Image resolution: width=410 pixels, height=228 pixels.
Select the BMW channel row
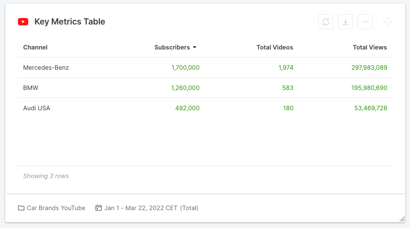click(x=205, y=88)
